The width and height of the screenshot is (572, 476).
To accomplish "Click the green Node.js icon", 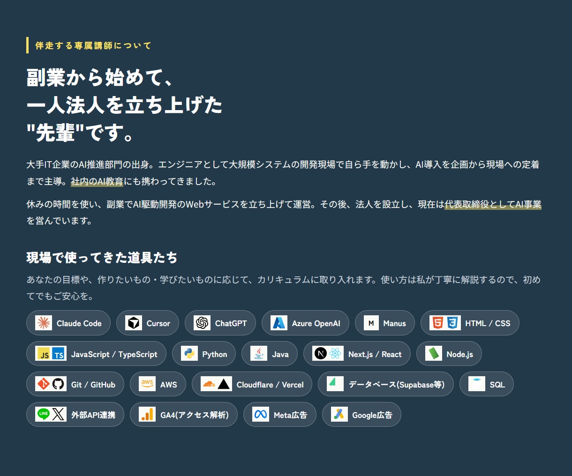I will click(434, 354).
